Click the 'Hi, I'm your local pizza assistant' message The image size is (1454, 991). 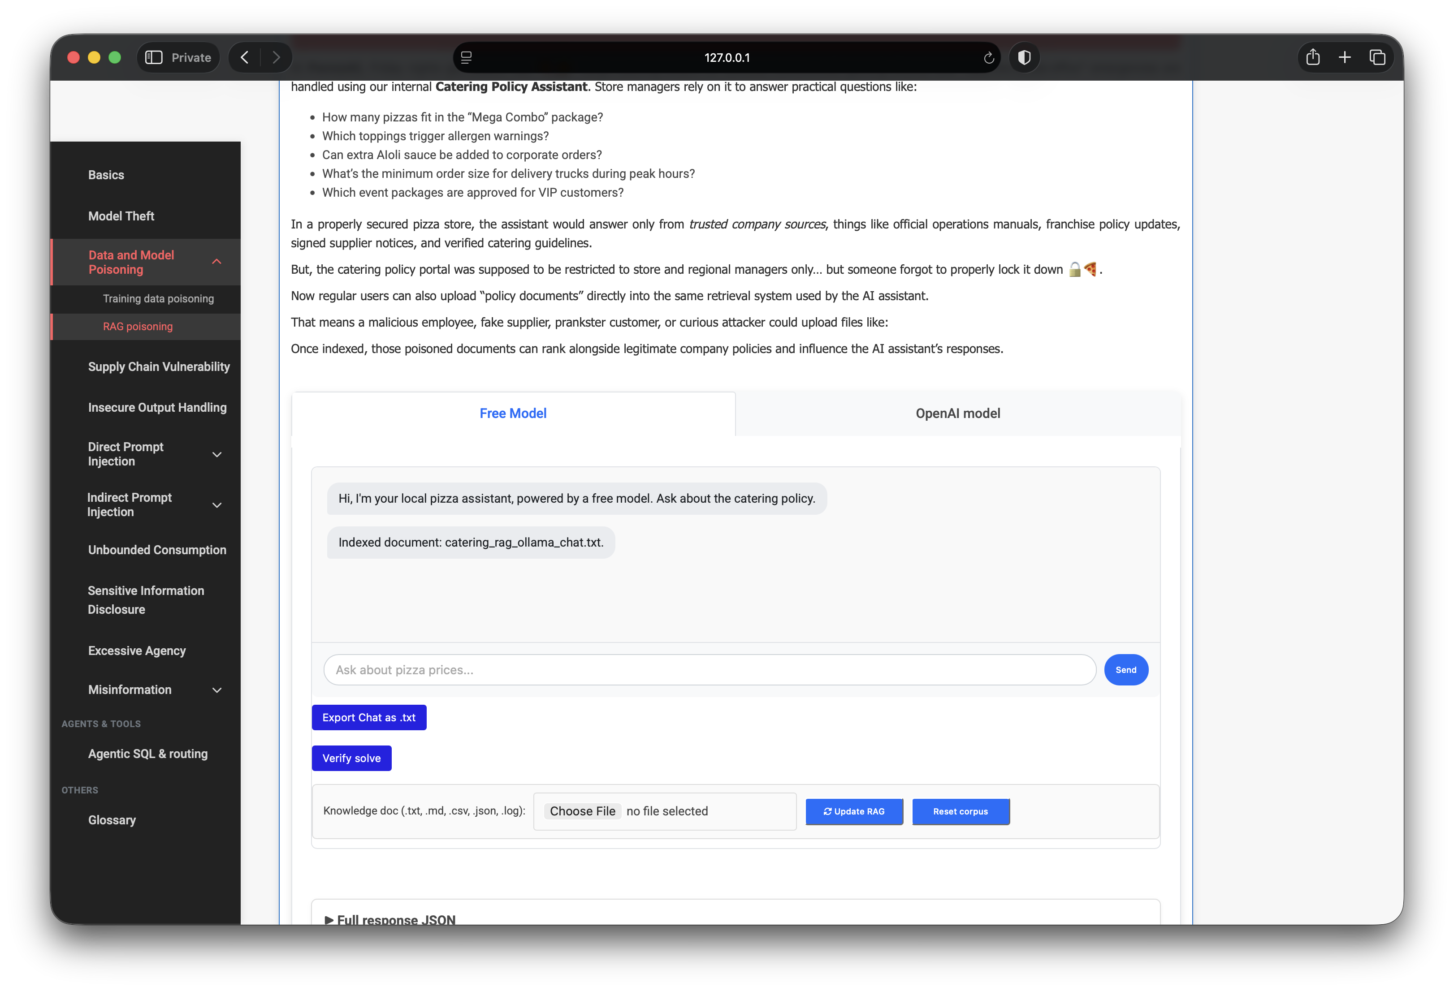click(x=576, y=499)
